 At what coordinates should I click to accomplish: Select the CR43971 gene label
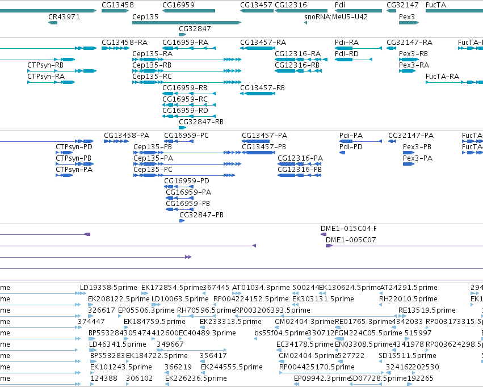click(64, 16)
